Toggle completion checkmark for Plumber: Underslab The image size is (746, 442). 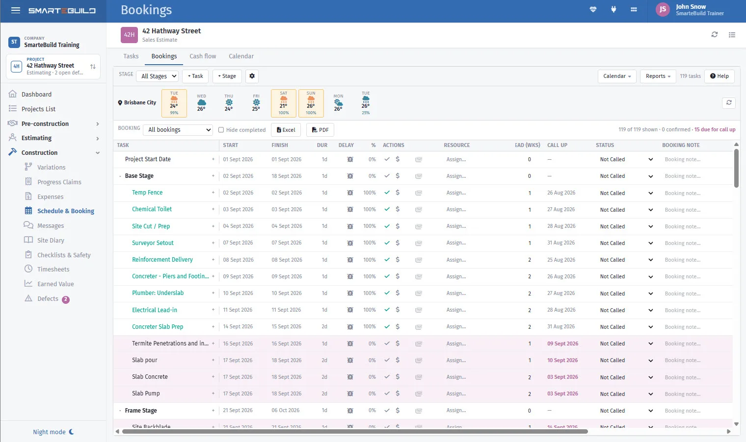click(x=387, y=293)
